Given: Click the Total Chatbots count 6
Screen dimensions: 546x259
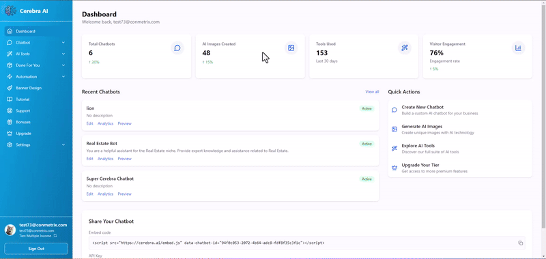Looking at the screenshot, I should [91, 53].
